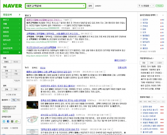Sort news results by 최신순
Screen dimensions: 167x135
43,68
